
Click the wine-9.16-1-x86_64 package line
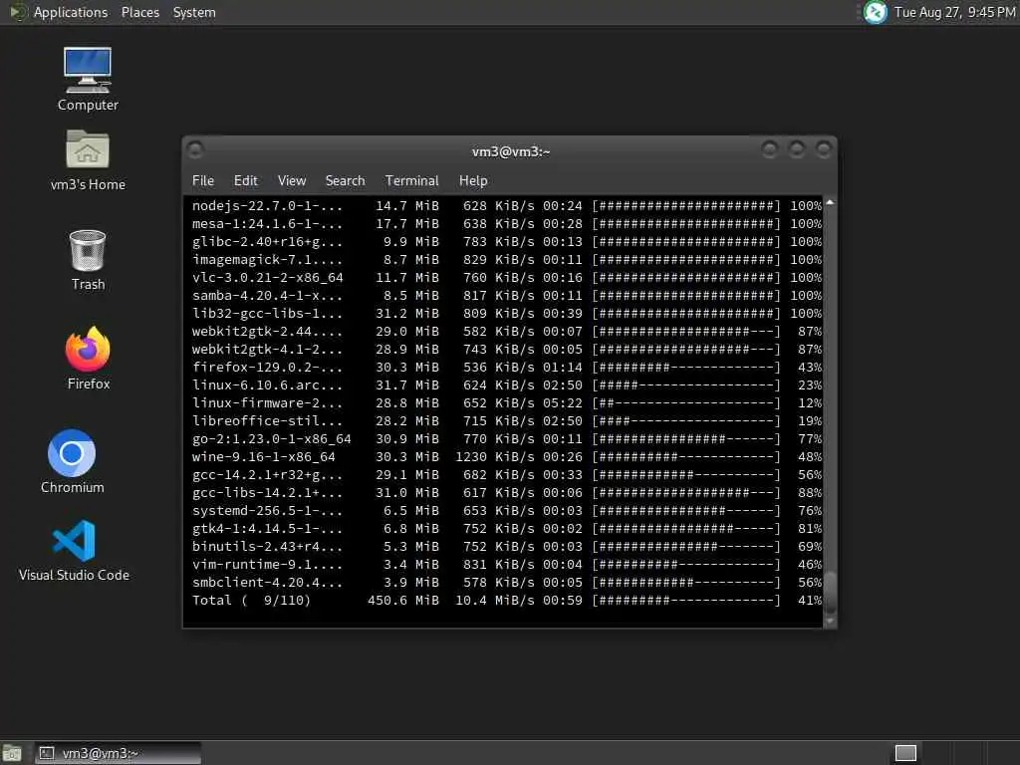coord(507,457)
